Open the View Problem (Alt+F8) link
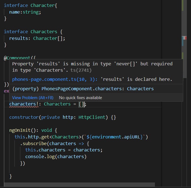Viewport: 191px width, 188px height. coord(33,98)
